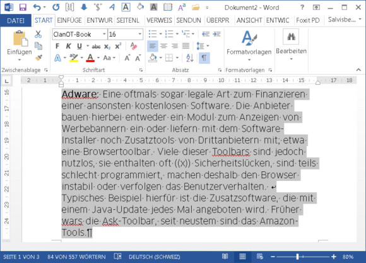Zoom out with minus button
Viewport: 366px width, 263px height.
(273, 257)
